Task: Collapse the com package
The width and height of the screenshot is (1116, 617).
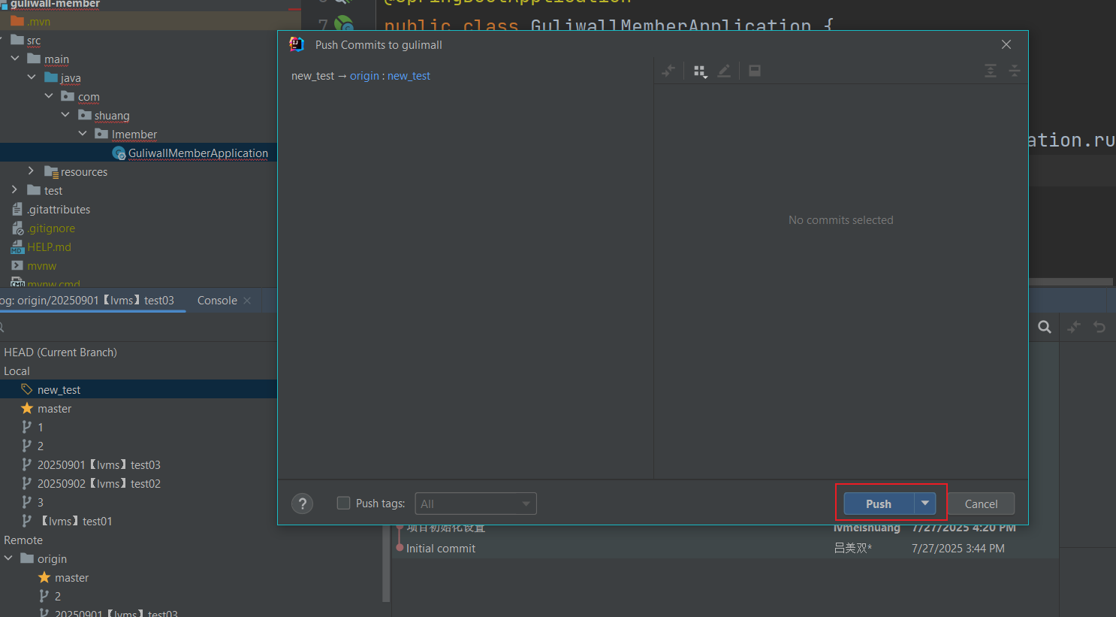Action: (x=49, y=96)
